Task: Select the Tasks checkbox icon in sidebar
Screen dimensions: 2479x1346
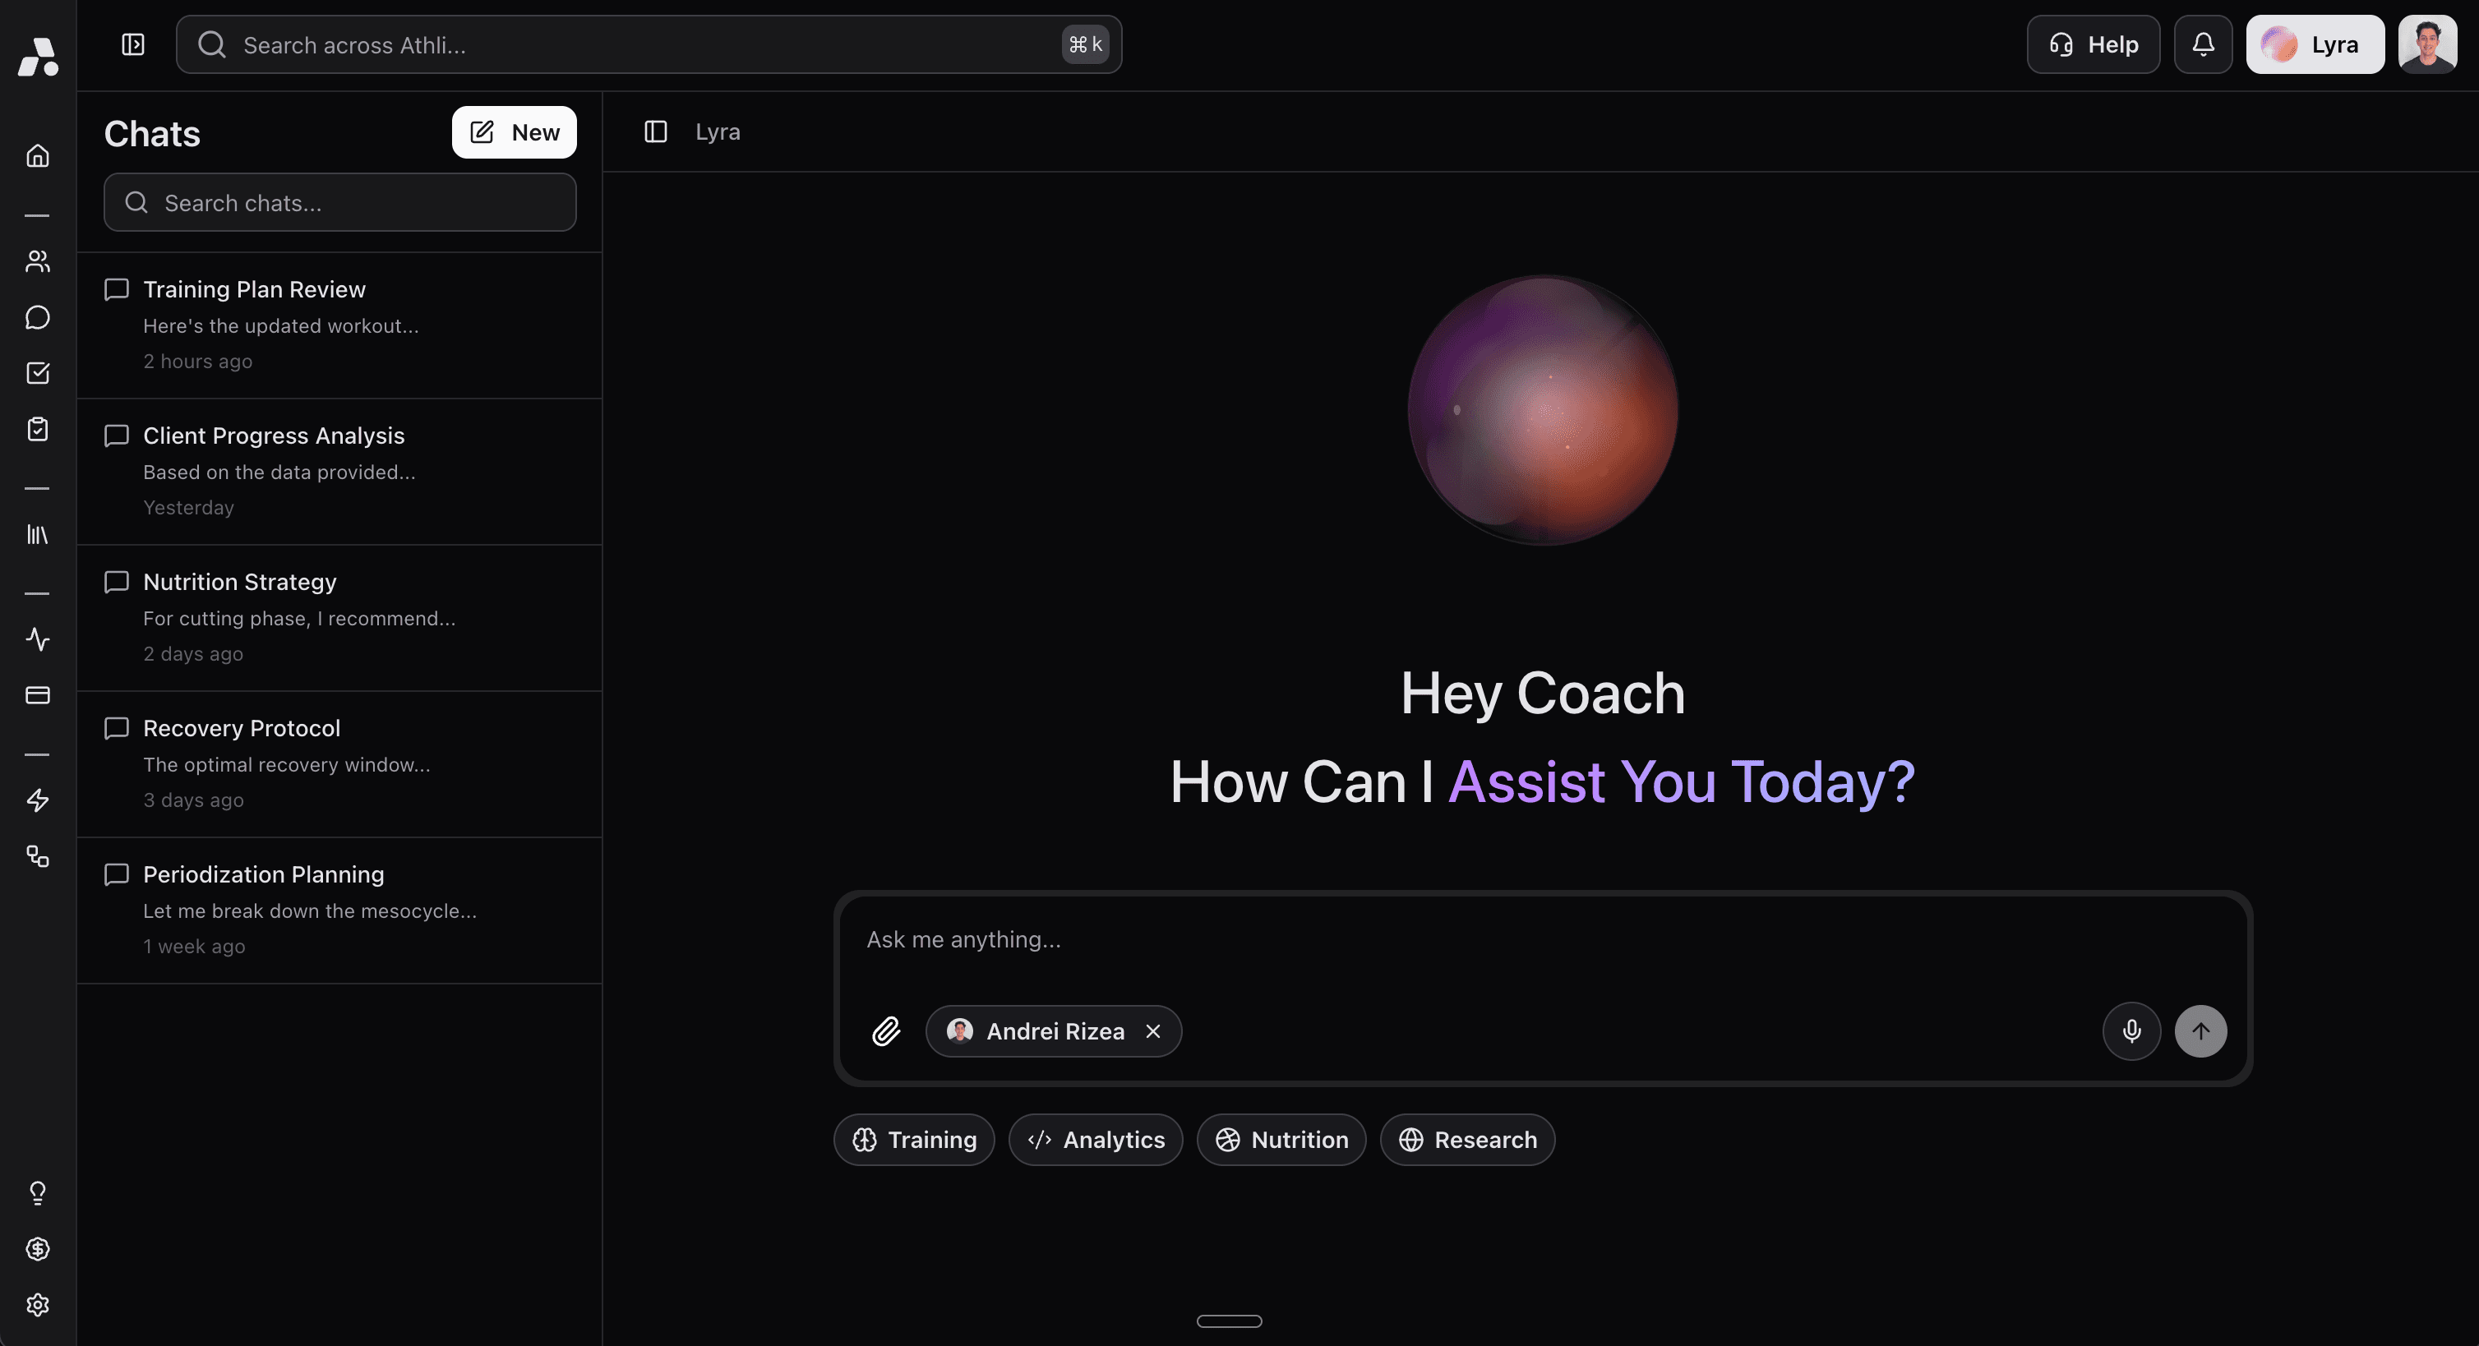Action: (x=38, y=373)
